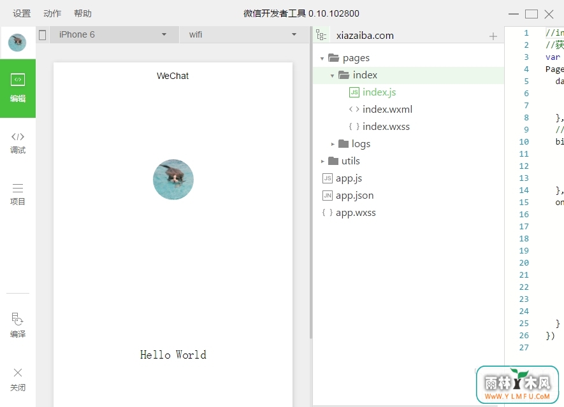This screenshot has height=407, width=564.
Task: Select the pages folder
Action: (409, 58)
